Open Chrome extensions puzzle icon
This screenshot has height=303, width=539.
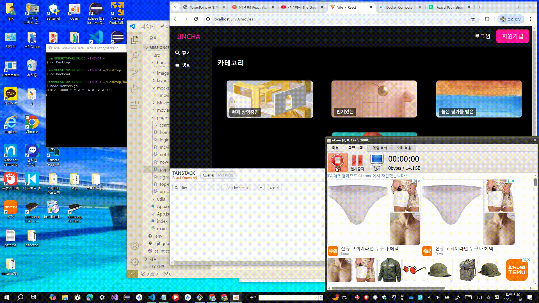(487, 19)
